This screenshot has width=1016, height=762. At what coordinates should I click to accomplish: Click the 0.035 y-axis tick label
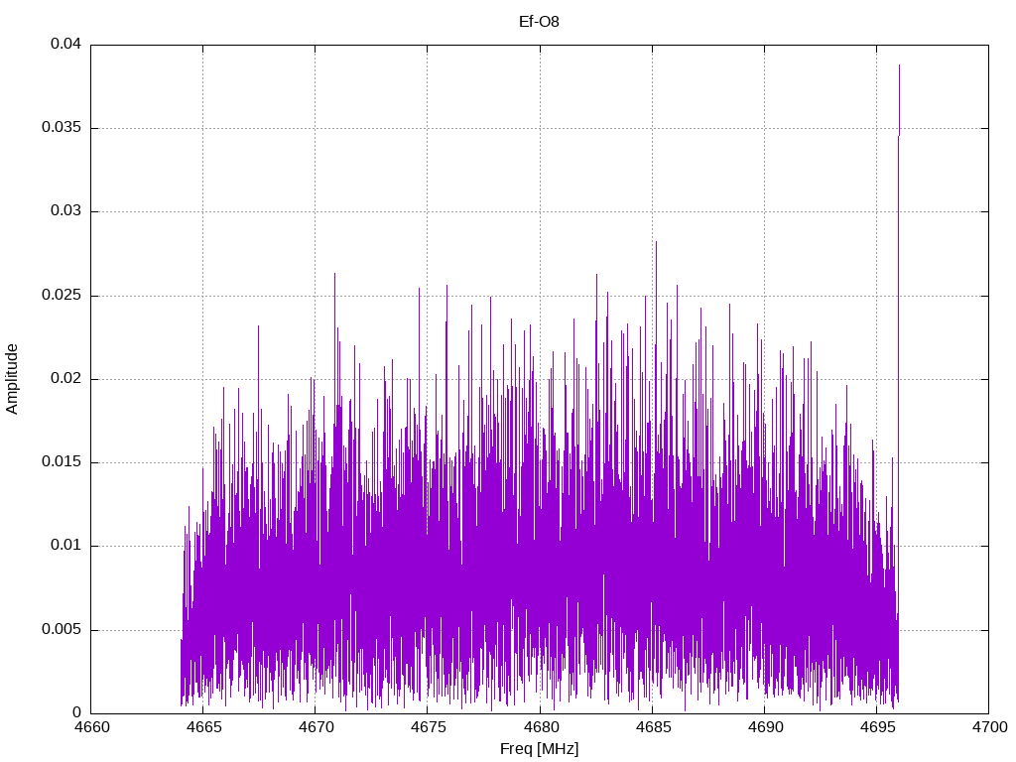(x=63, y=128)
